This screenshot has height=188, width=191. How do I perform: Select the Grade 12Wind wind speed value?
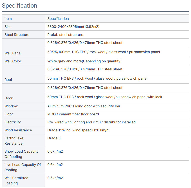pos(78,130)
